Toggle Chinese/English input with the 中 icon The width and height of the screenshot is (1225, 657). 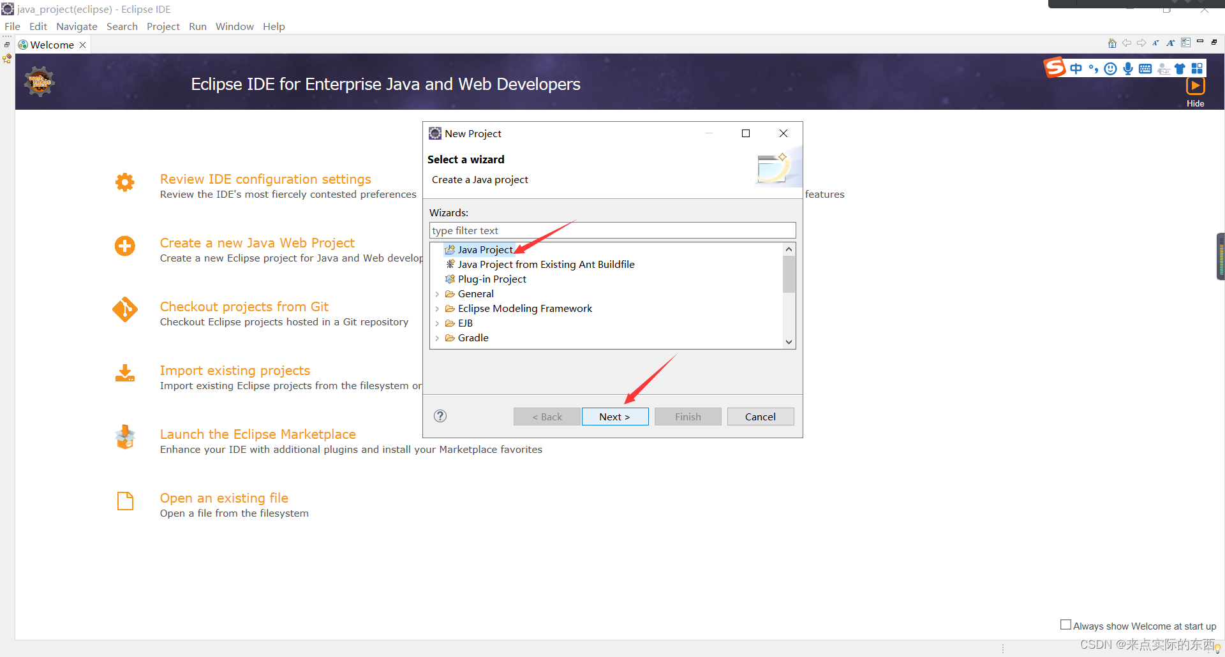click(x=1076, y=68)
